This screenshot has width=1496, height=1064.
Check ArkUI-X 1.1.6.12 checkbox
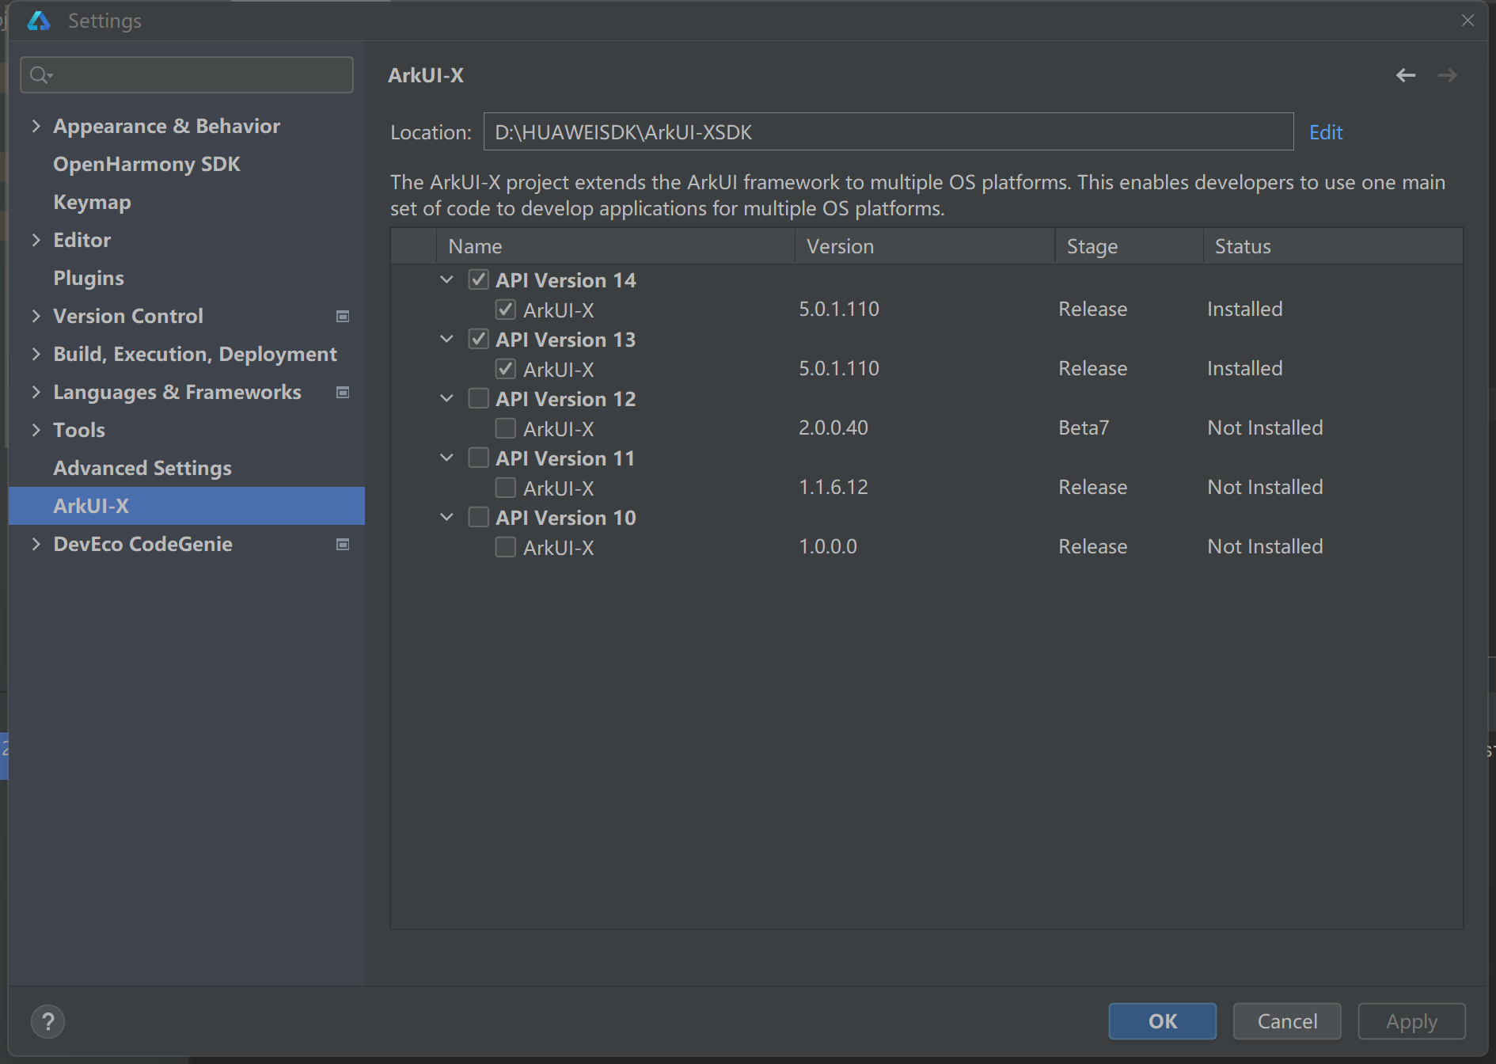point(505,488)
